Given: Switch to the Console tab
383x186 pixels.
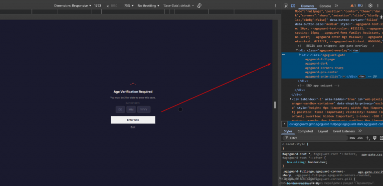Looking at the screenshot, I should [325, 6].
